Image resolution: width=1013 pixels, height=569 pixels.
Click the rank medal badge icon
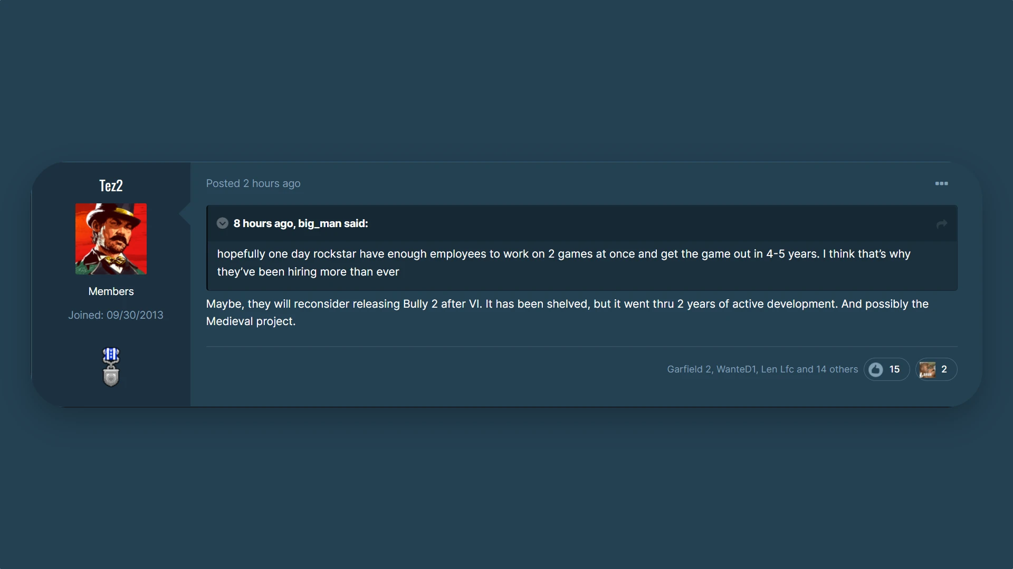coord(111,367)
